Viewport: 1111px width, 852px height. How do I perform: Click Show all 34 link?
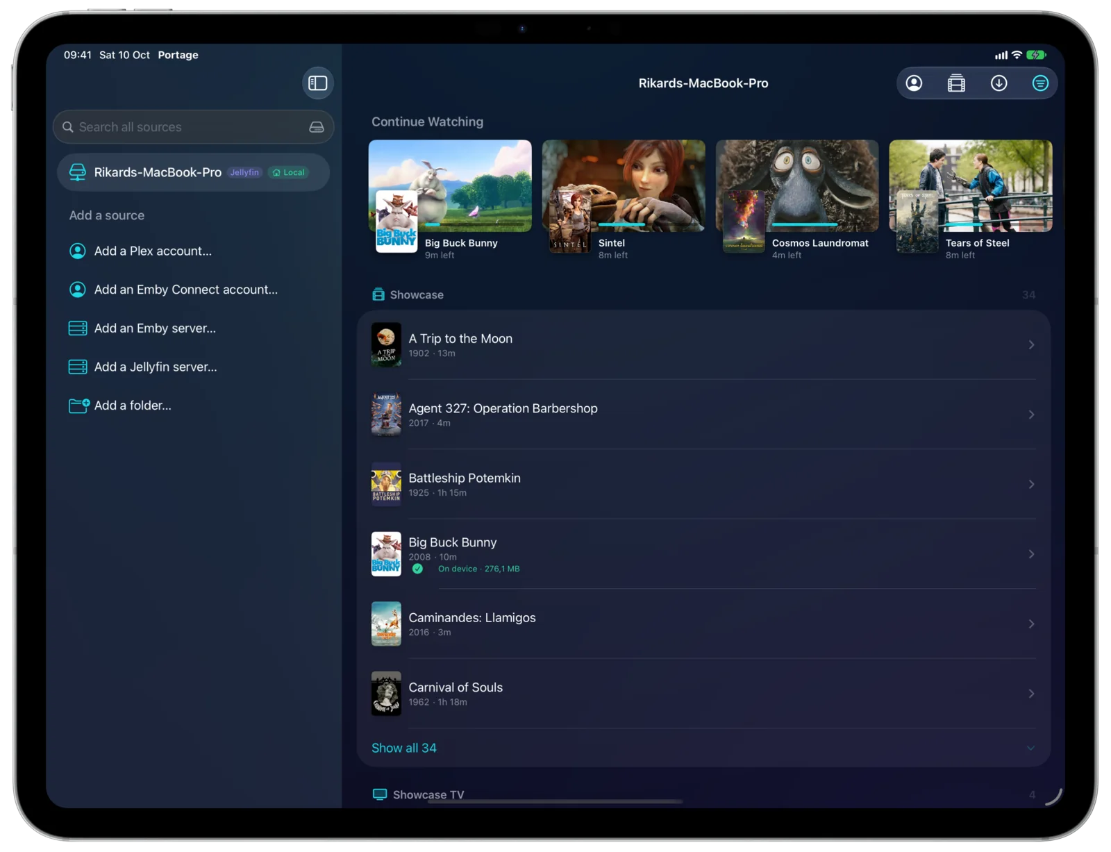click(x=404, y=748)
